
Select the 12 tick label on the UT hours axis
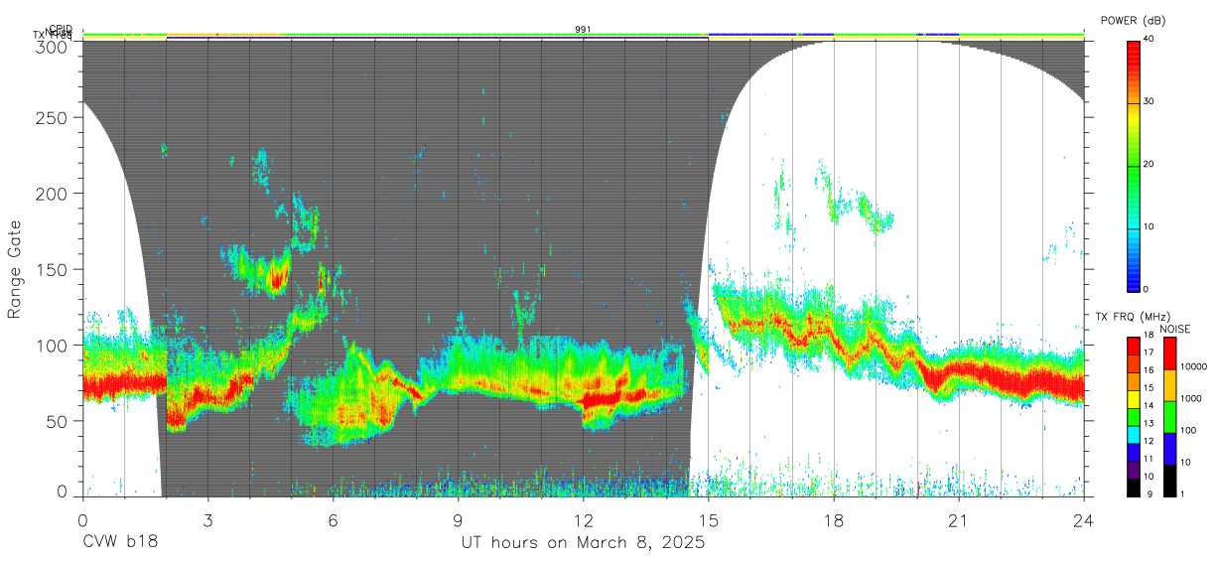point(583,519)
